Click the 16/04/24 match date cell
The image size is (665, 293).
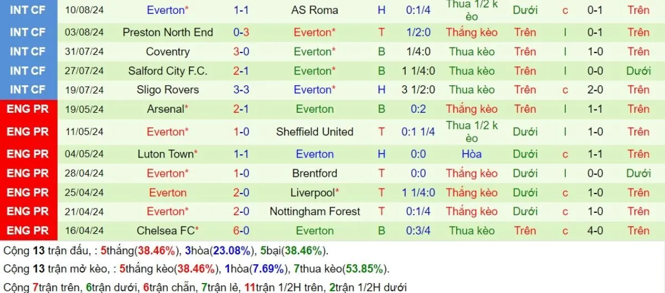point(84,231)
